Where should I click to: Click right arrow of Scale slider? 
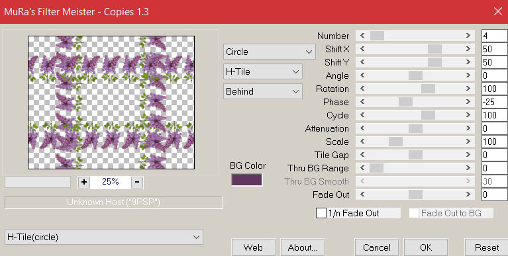click(x=468, y=142)
